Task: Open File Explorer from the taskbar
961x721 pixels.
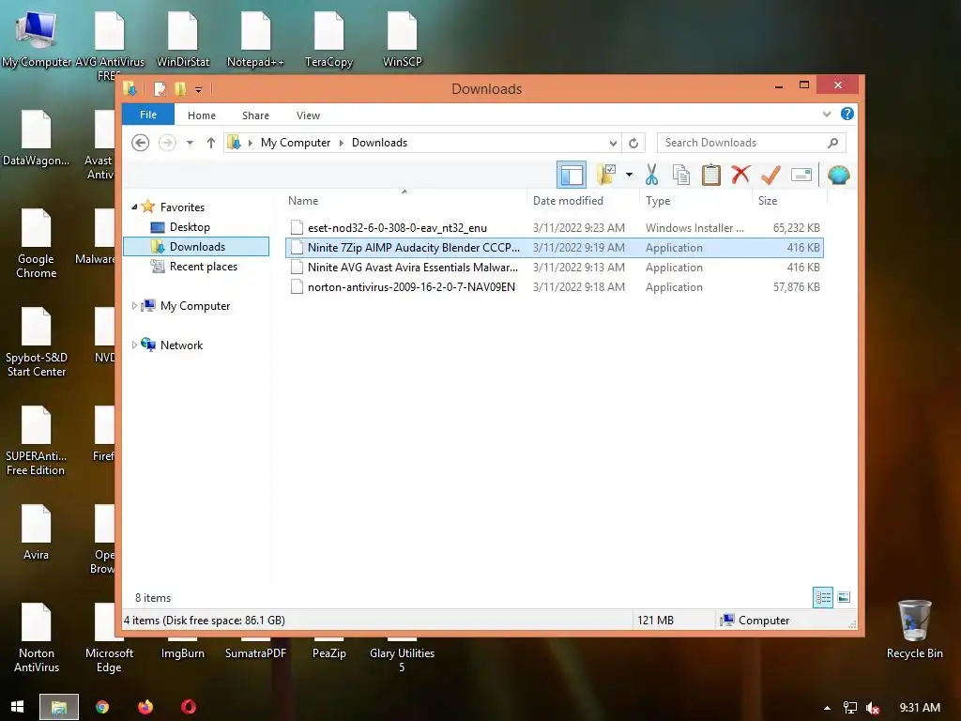Action: click(x=59, y=707)
